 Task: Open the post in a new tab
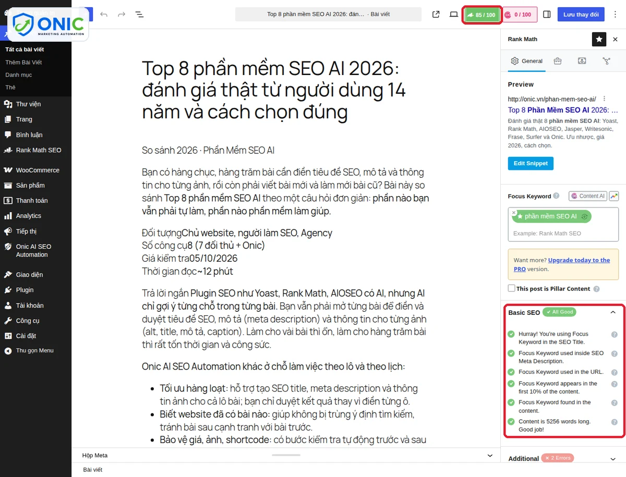click(x=436, y=15)
